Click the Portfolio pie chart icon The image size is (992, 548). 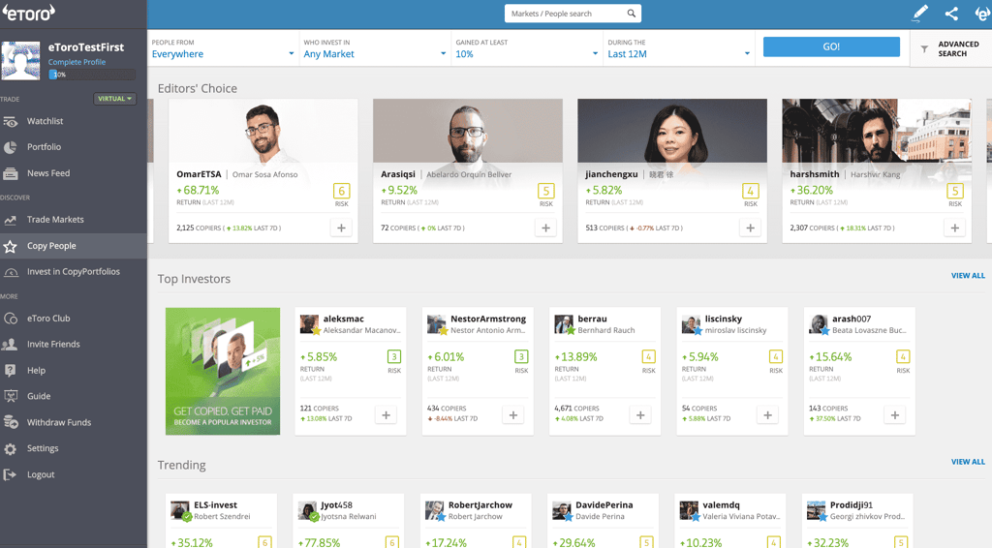click(x=10, y=147)
